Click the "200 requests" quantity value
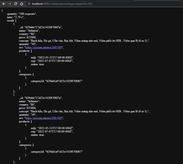Viewport: 183px width, 164px height. pyautogui.click(x=27, y=14)
